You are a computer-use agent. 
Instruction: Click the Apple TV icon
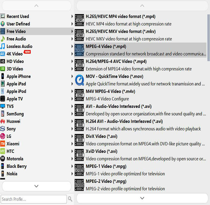(3, 99)
